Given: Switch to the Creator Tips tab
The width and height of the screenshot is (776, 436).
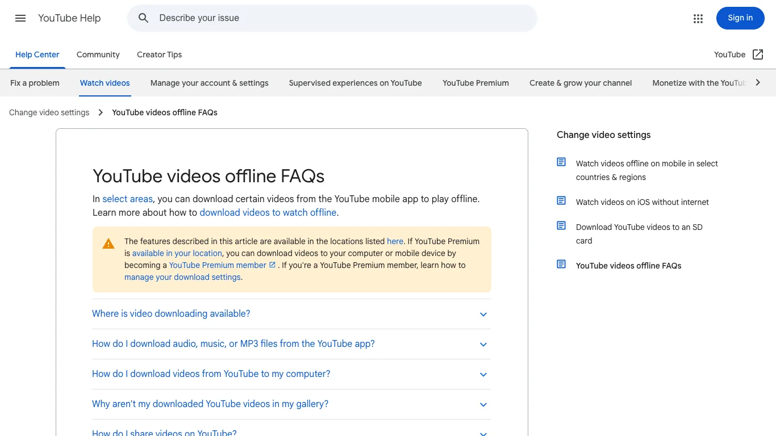Looking at the screenshot, I should point(160,54).
